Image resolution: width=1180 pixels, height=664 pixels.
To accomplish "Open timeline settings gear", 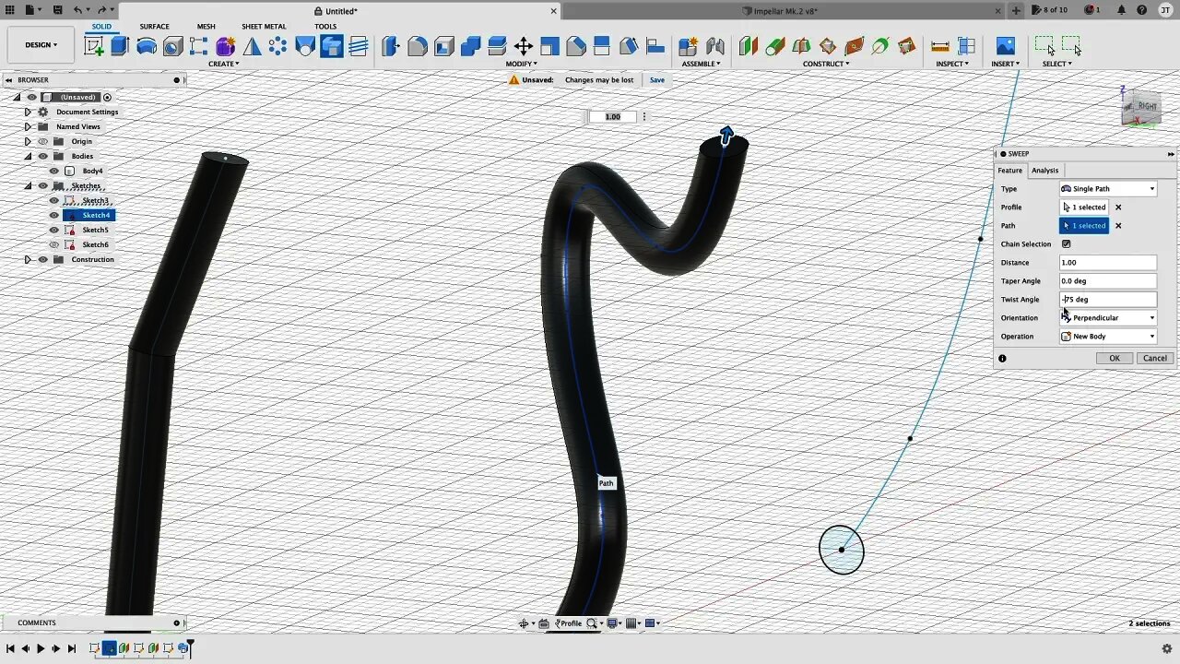I will pyautogui.click(x=1167, y=648).
